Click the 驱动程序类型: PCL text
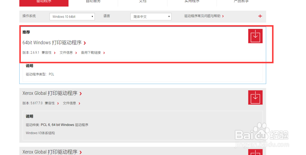306x155 pixels. 40,74
